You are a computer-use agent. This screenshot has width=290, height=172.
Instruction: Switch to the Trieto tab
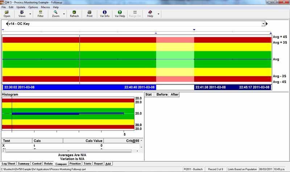[x=87, y=164]
